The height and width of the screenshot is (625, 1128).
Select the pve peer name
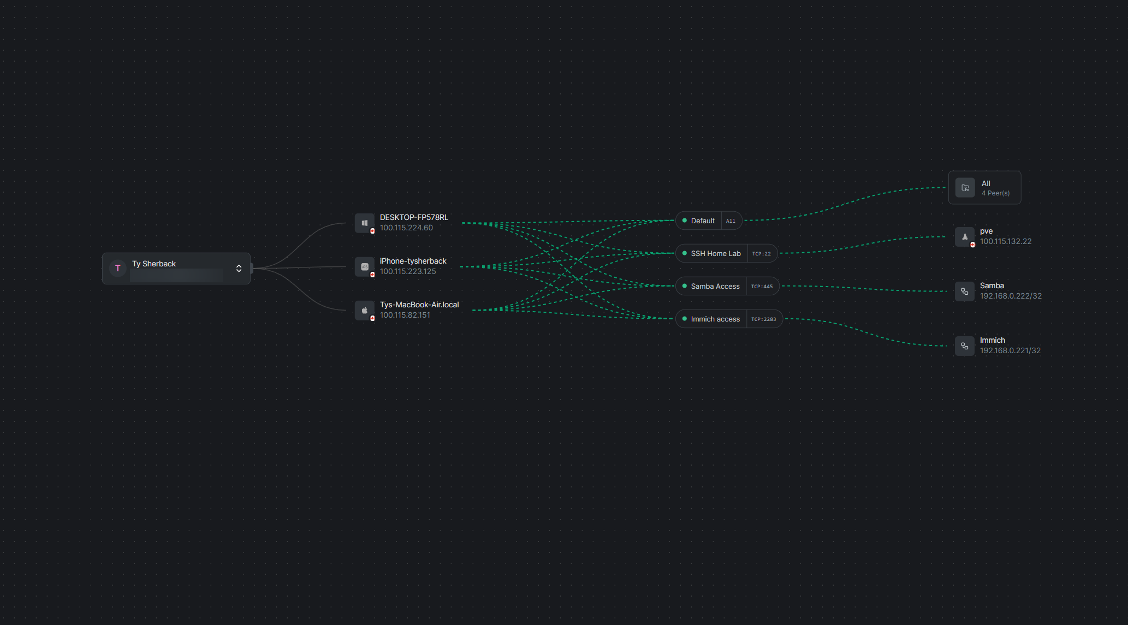tap(986, 231)
